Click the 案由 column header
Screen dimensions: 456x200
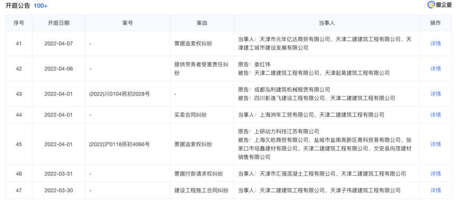(x=202, y=23)
